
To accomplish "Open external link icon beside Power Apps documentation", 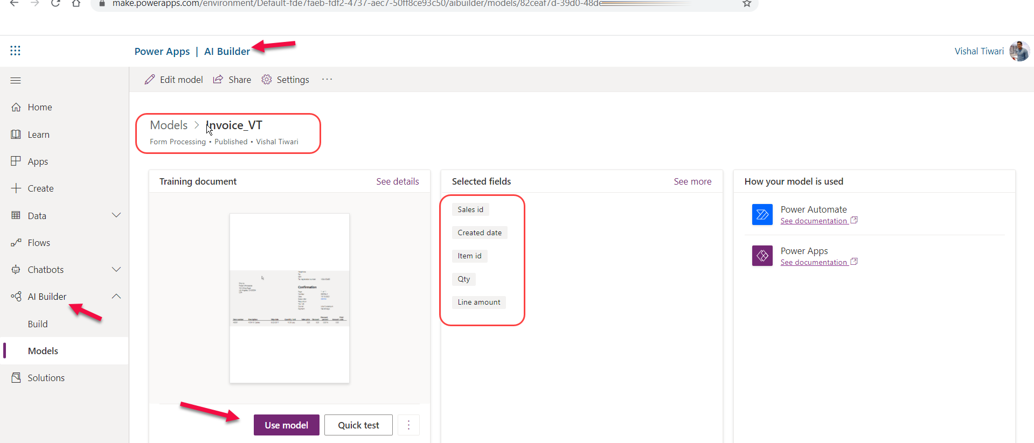I will 854,262.
